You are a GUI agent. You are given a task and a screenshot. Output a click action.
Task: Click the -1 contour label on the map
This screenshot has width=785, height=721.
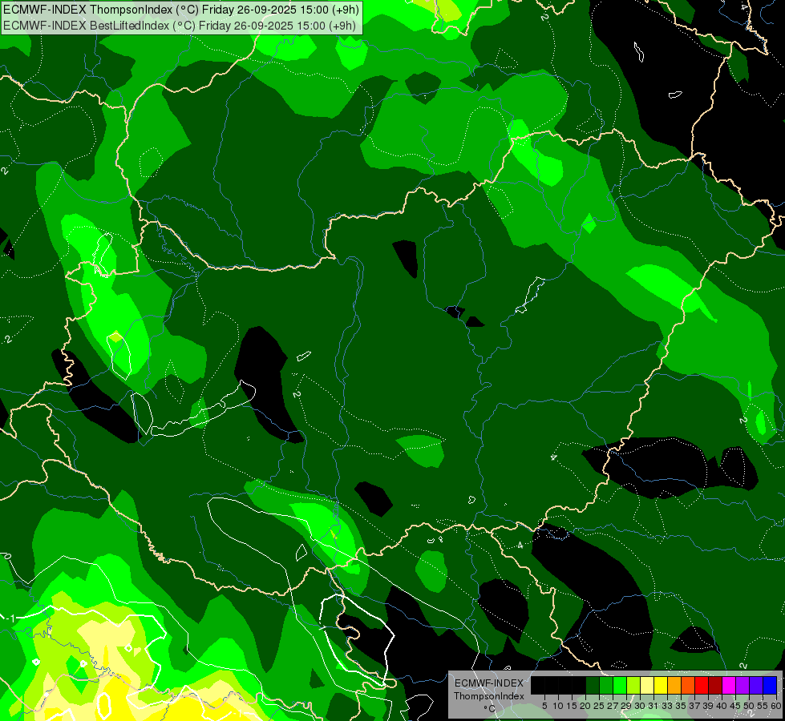click(11, 618)
